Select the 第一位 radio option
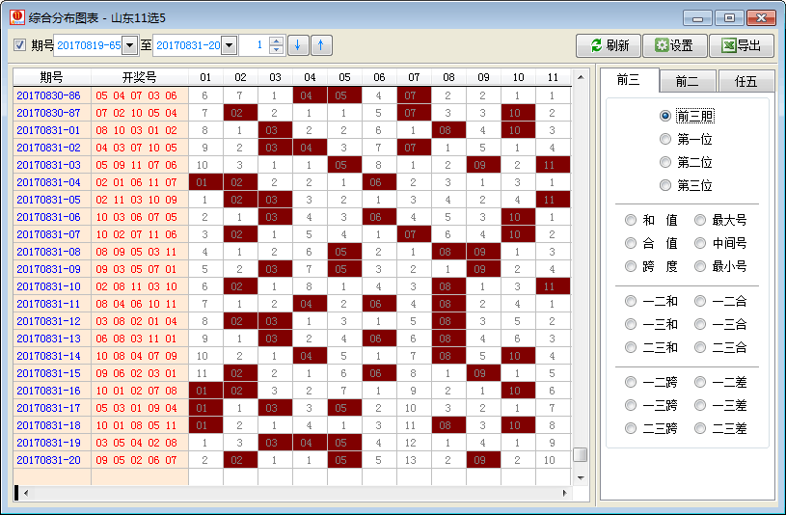 coord(665,139)
